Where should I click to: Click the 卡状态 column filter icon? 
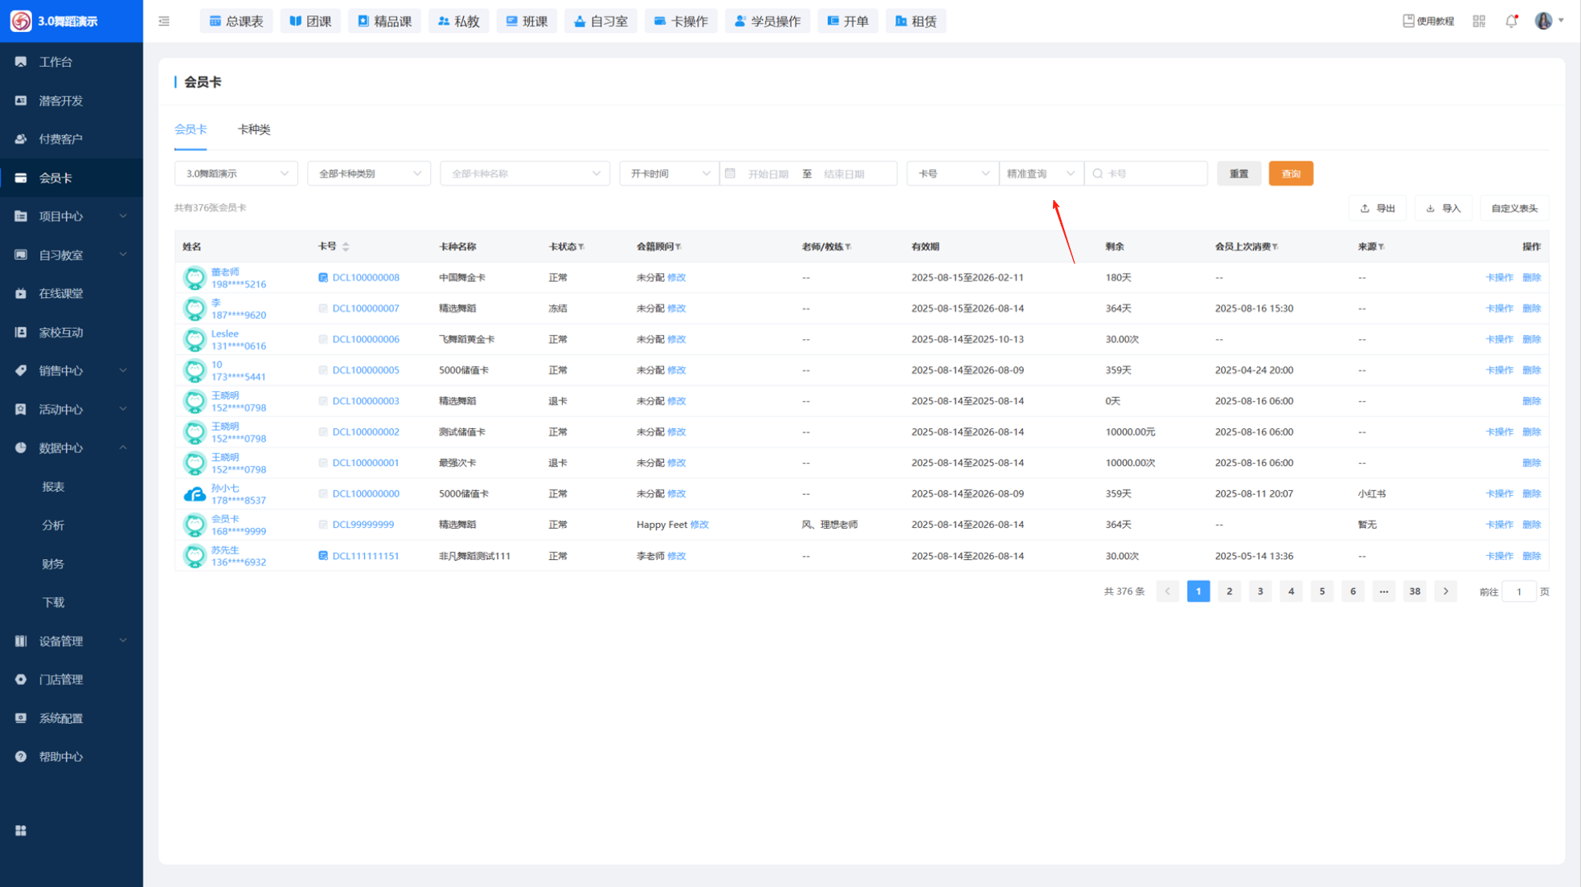pyautogui.click(x=581, y=247)
